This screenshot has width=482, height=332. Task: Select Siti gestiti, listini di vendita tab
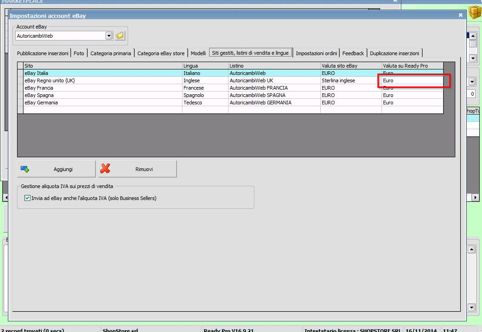tap(250, 53)
